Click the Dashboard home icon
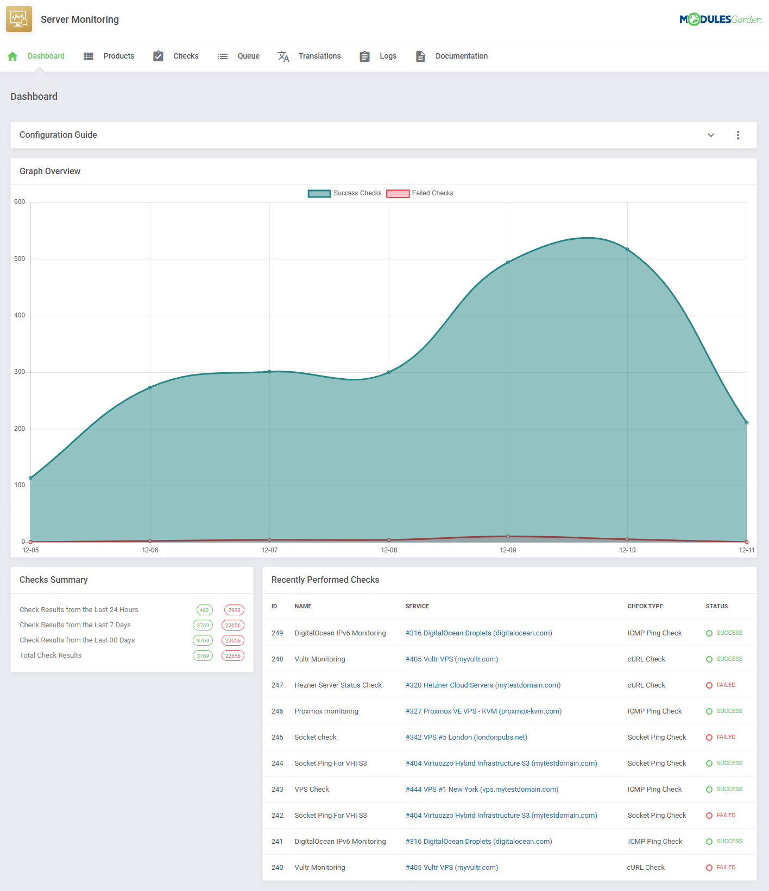The image size is (769, 891). (x=13, y=56)
